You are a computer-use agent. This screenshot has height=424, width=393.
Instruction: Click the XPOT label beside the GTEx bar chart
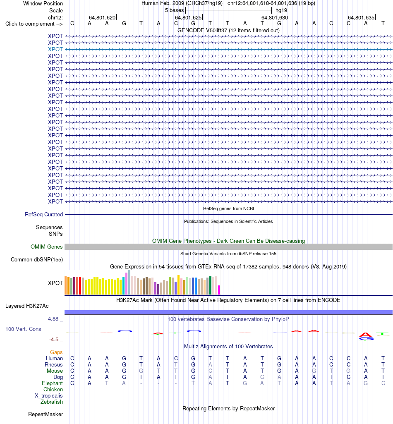(55, 283)
